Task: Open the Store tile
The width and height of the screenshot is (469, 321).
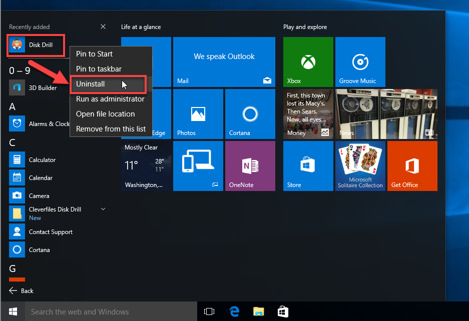Action: (x=308, y=166)
